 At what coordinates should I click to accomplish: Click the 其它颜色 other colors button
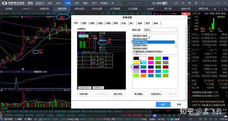point(139,94)
